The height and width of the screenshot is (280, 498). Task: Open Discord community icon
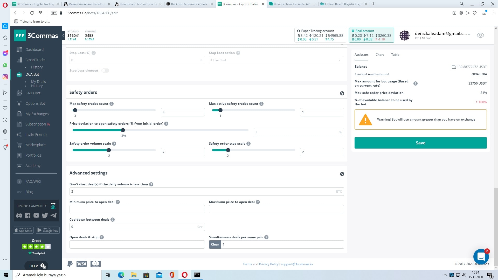click(19, 215)
